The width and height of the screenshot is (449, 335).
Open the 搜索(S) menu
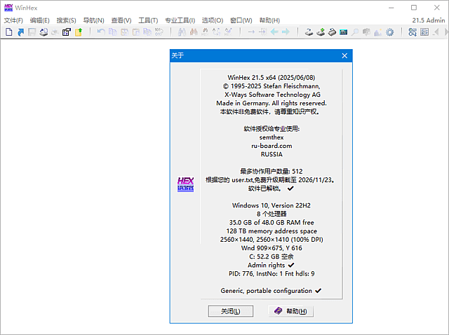click(66, 20)
